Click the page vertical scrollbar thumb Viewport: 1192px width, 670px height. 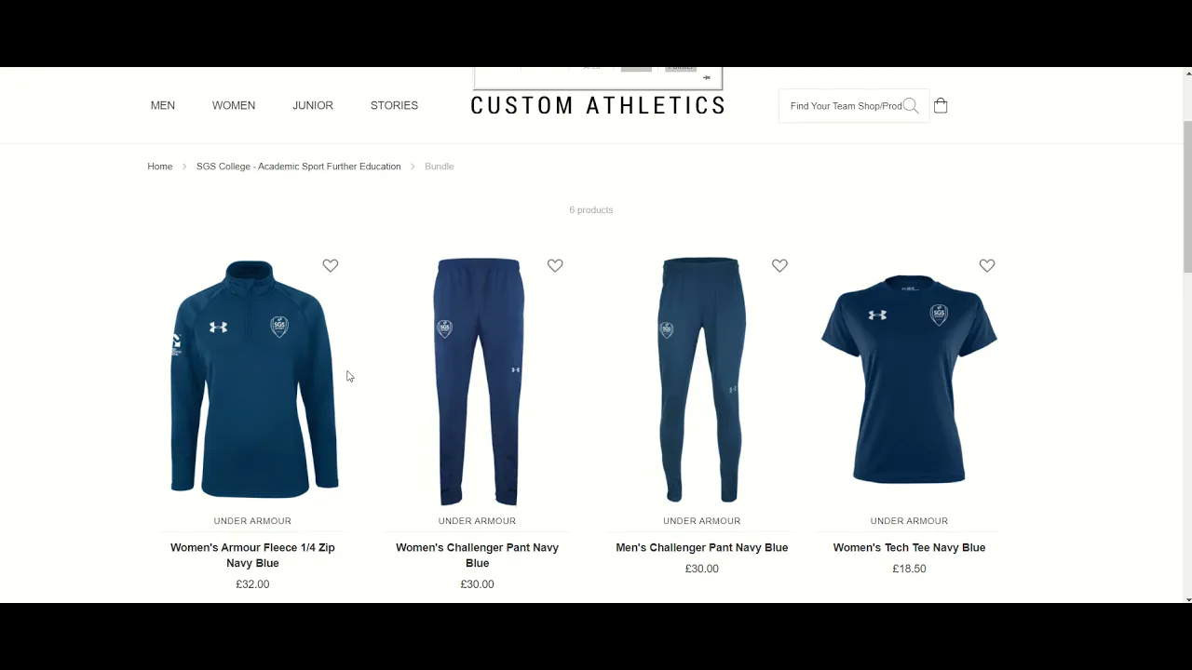point(1187,195)
